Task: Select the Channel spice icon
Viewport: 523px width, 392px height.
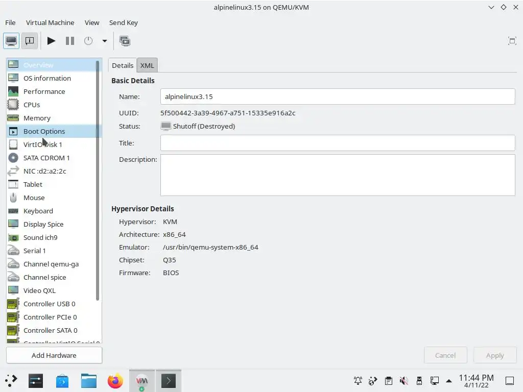Action: pyautogui.click(x=13, y=277)
